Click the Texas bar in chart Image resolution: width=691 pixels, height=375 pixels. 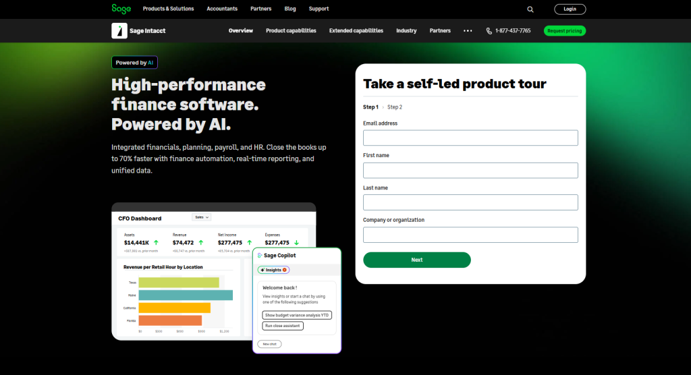(178, 283)
